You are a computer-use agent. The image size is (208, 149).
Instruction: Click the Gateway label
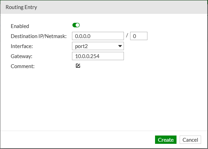tap(21, 56)
